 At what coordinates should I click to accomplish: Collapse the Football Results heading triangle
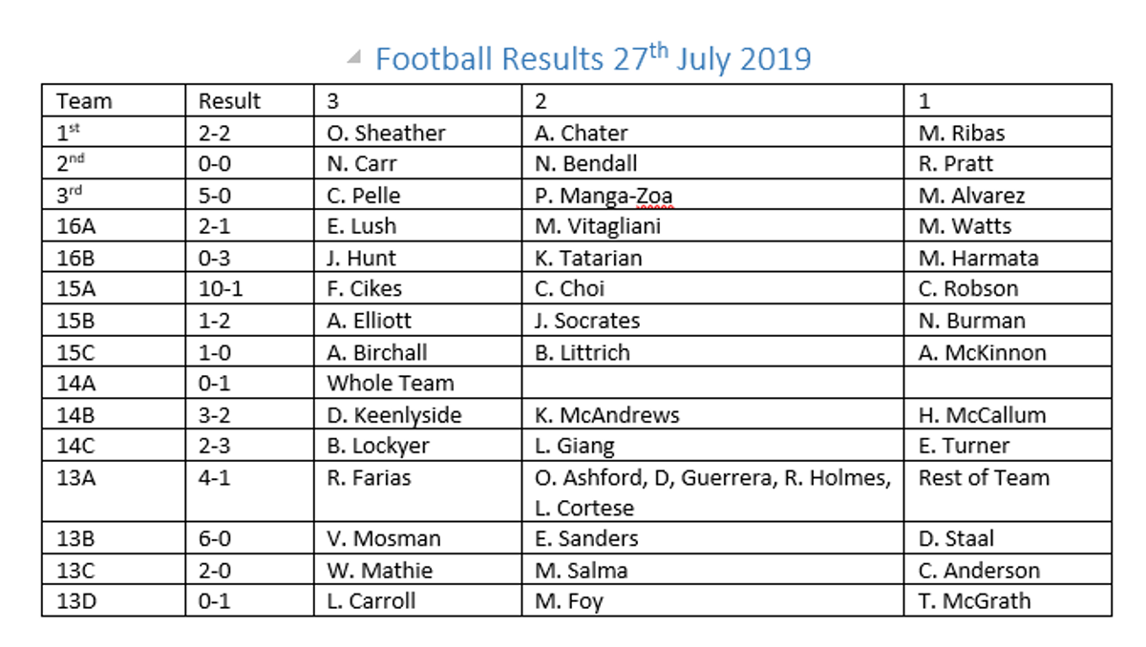[x=354, y=59]
